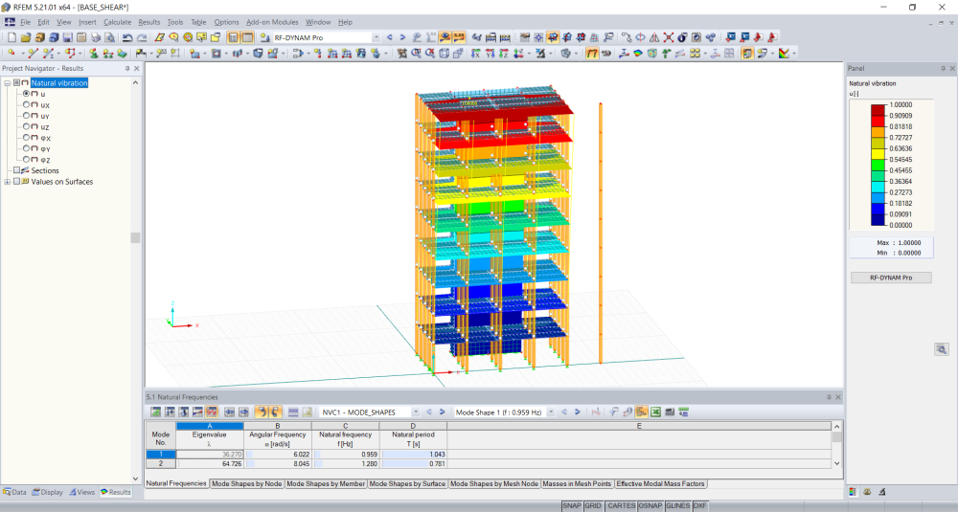The height and width of the screenshot is (512, 958).
Task: Toggle the Sections checkbox
Action: pos(16,171)
